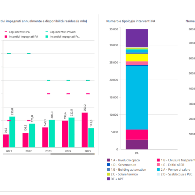Click the magenta Chiusure trasparenti segment

pos(137,135)
